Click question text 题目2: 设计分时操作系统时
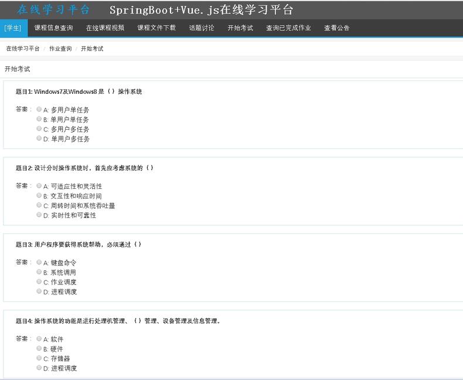The image size is (463, 380). click(84, 168)
